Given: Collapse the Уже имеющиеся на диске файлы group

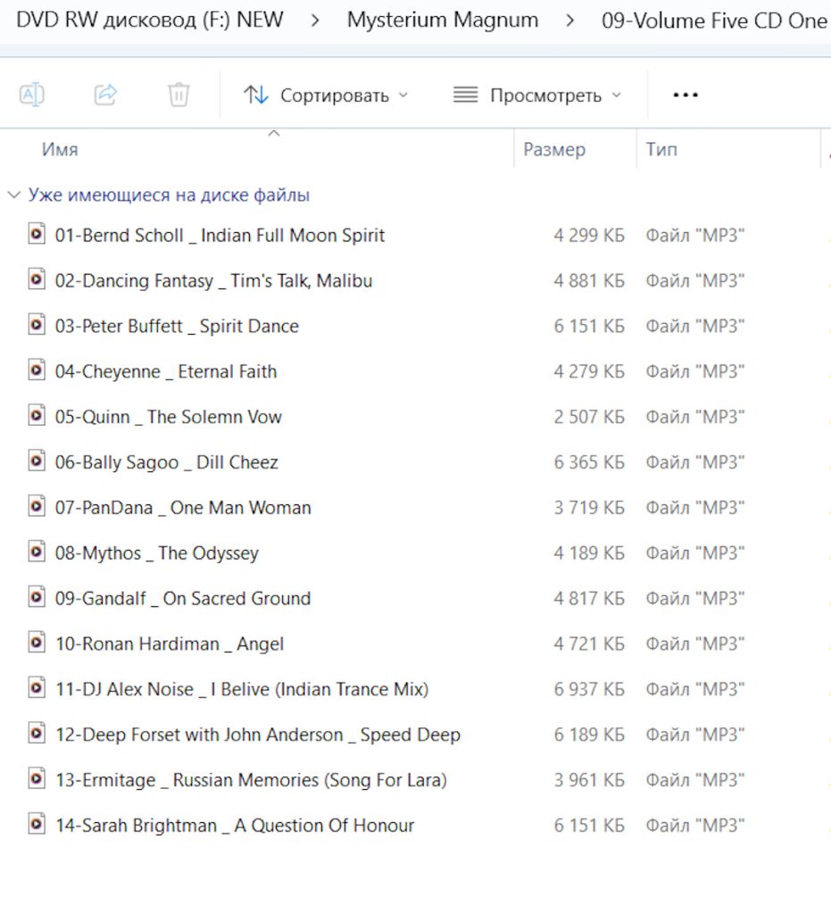Looking at the screenshot, I should pos(14,195).
